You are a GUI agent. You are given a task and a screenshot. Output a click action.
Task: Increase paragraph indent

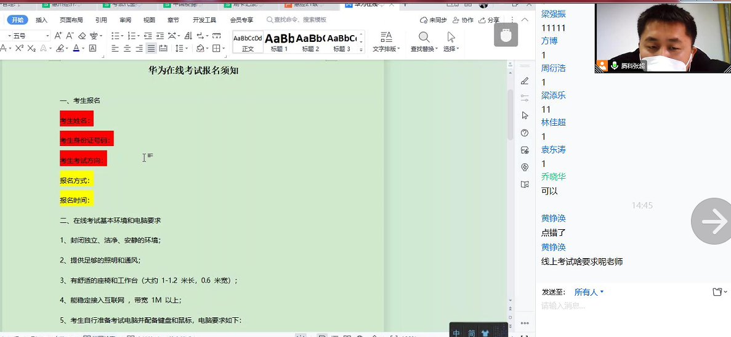coord(160,35)
